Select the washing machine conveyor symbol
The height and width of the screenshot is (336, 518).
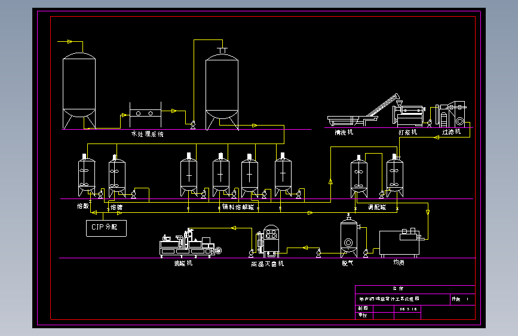coord(363,110)
